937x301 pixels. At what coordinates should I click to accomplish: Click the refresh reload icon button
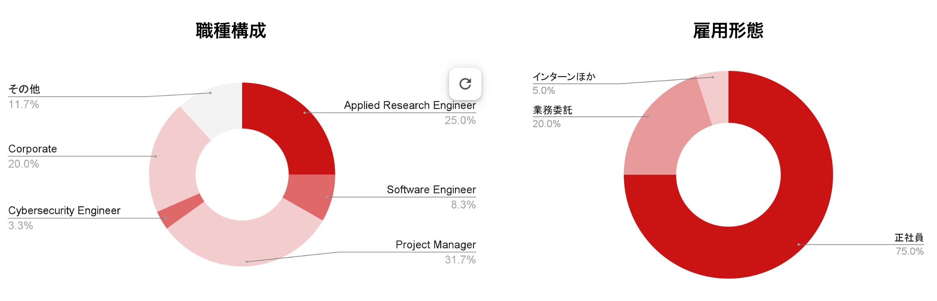465,84
